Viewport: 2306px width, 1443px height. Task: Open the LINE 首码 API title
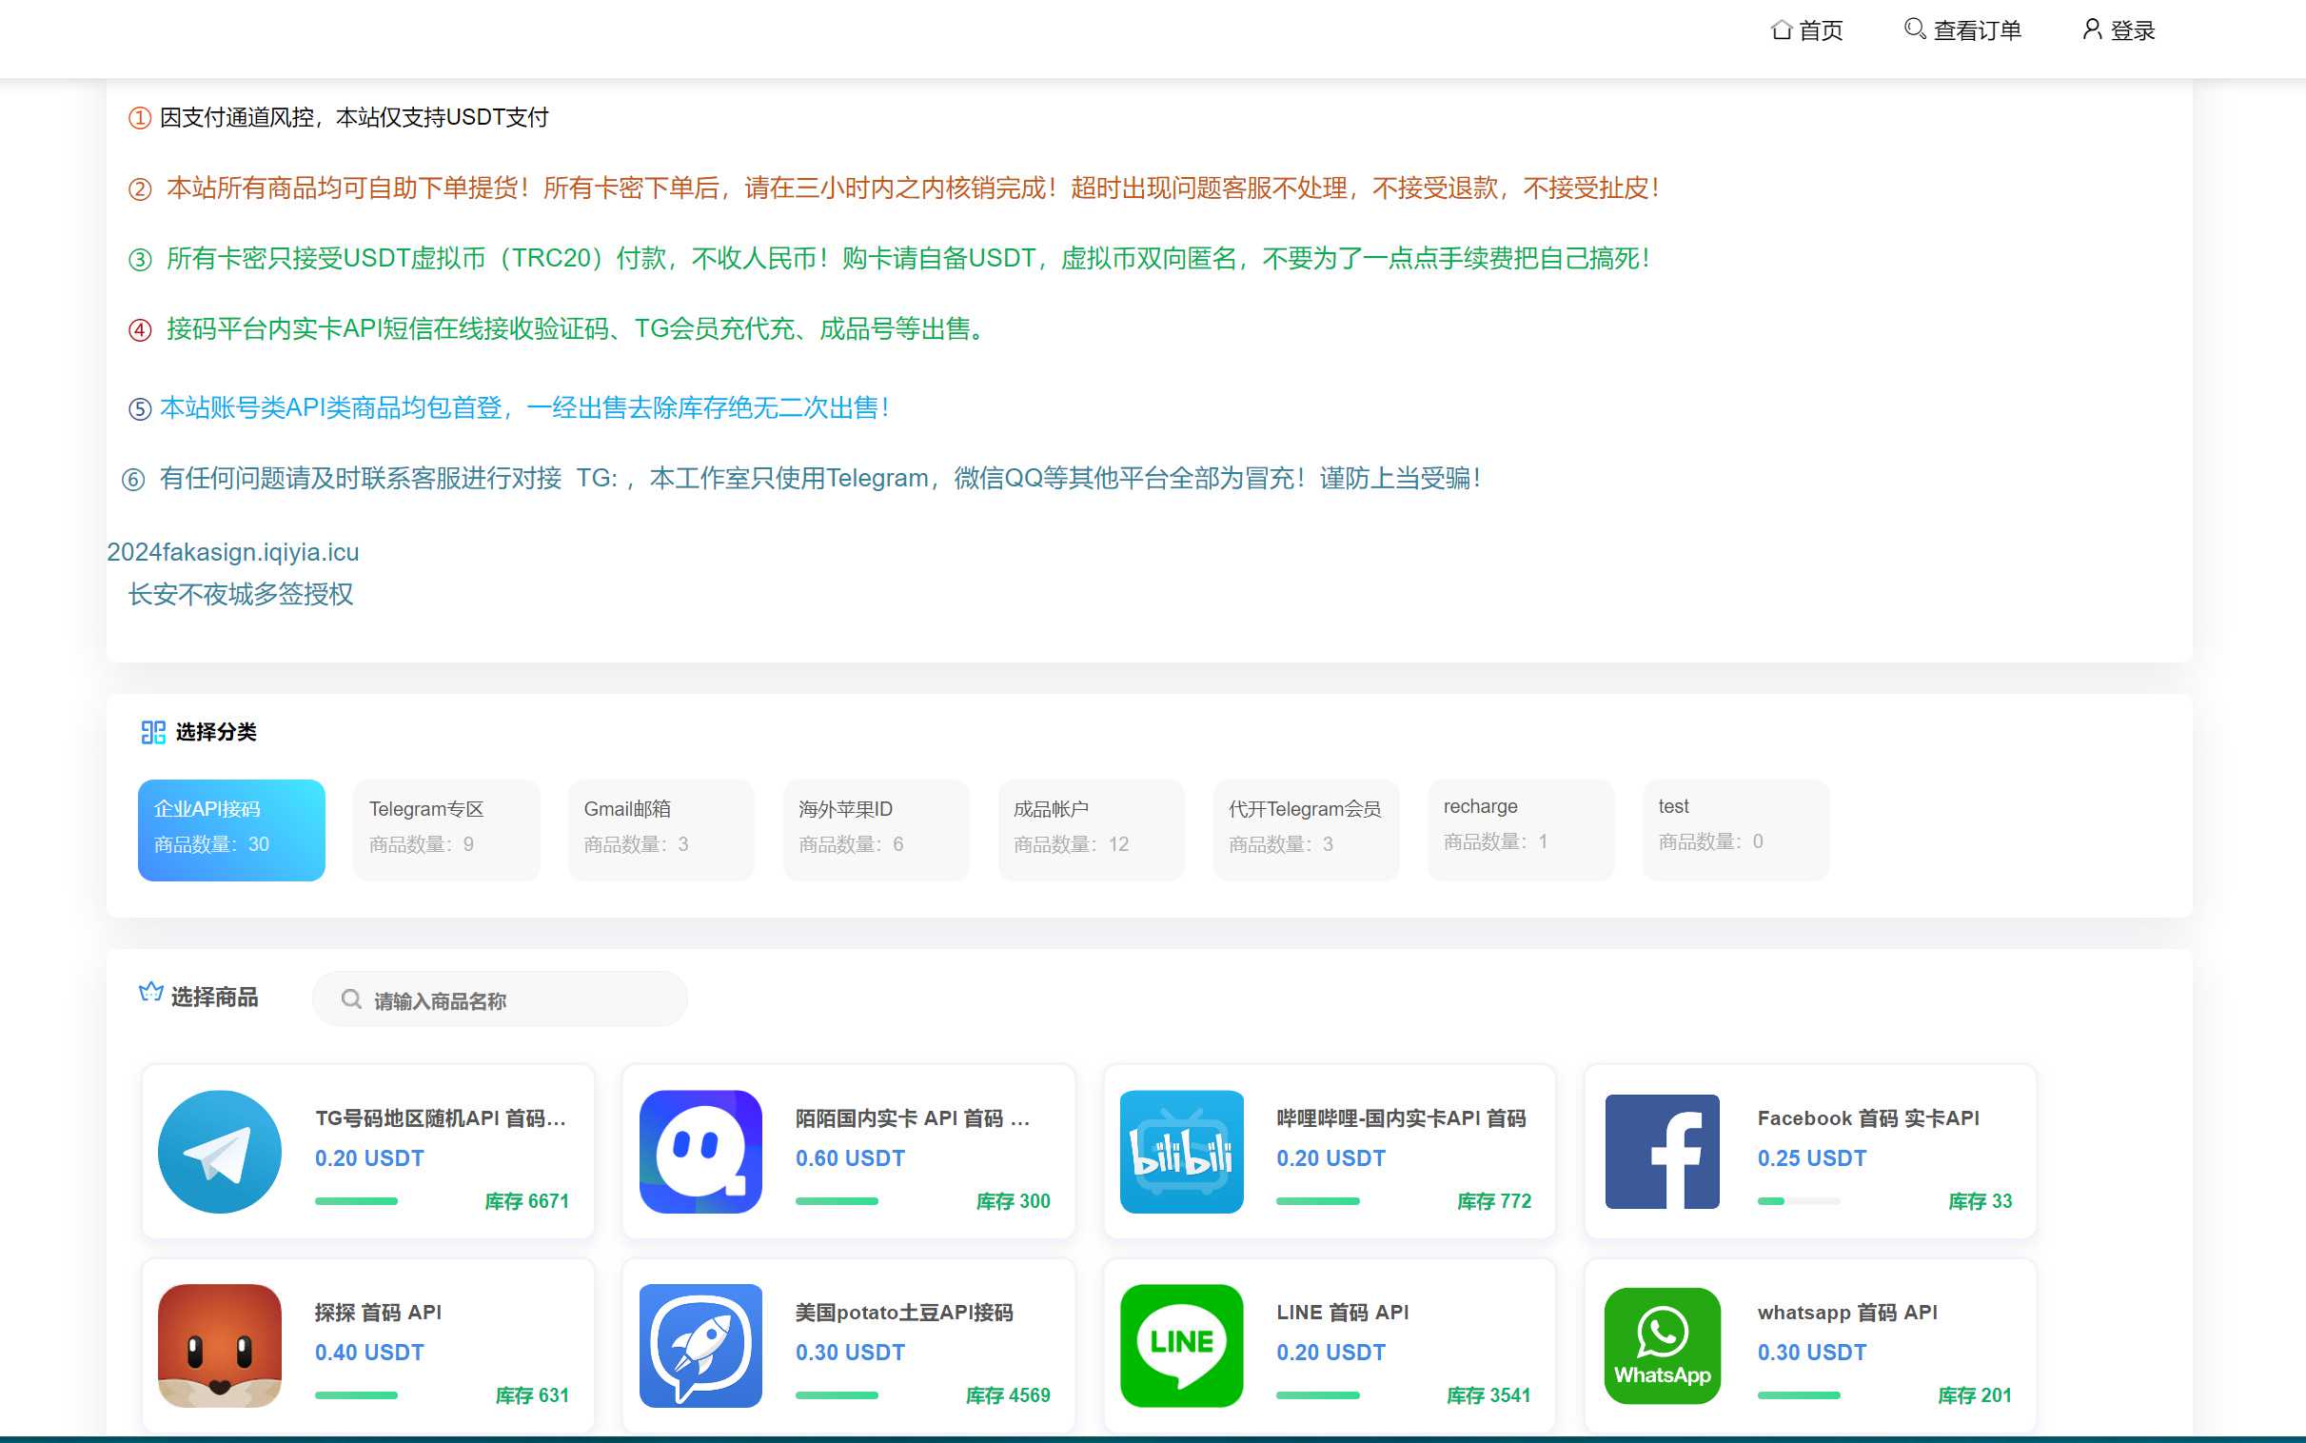coord(1342,1313)
